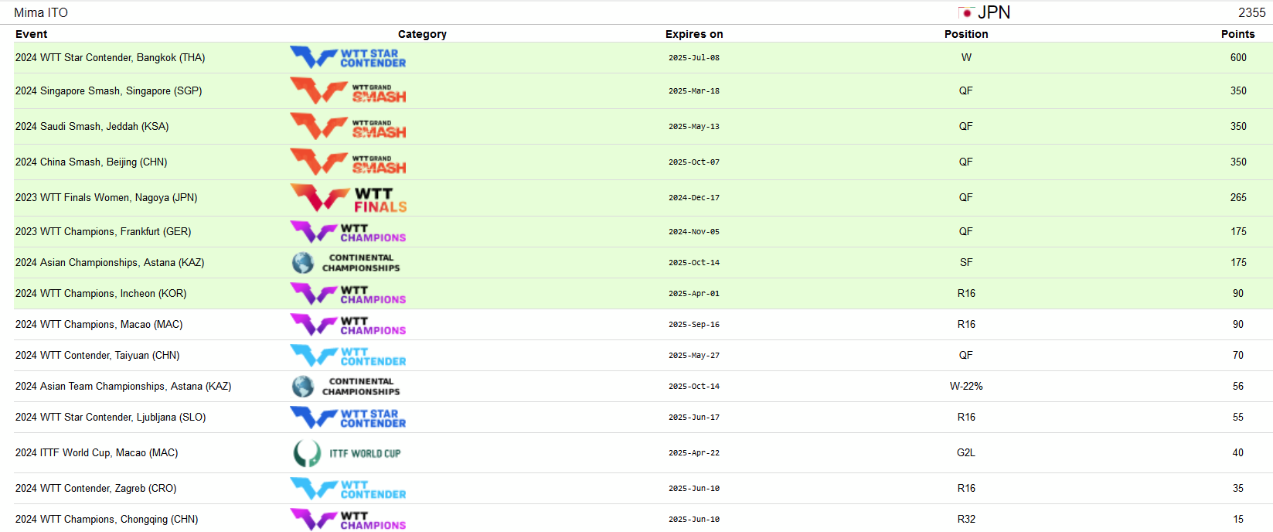Viewport: 1273px width, 532px height.
Task: Select 2024 Singapore Smash, Singapore (SGP)
Action: tap(109, 91)
